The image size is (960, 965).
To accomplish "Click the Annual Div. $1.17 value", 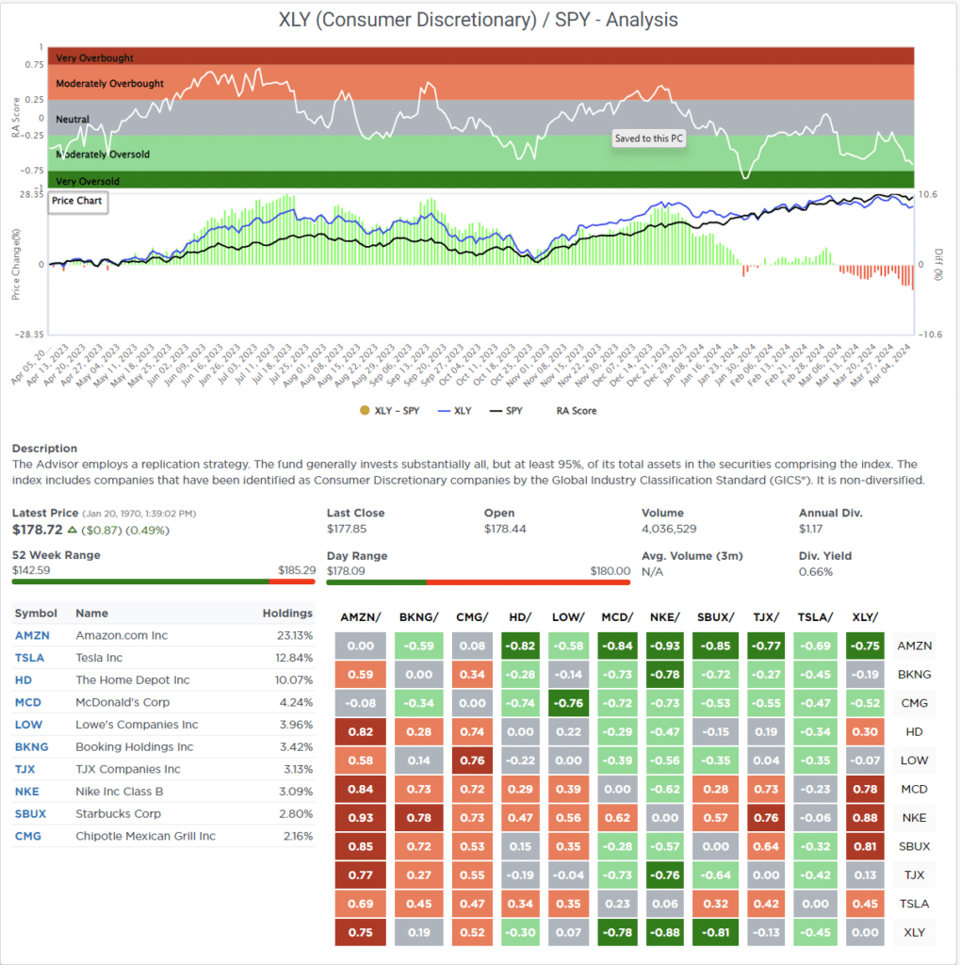I will pyautogui.click(x=810, y=529).
